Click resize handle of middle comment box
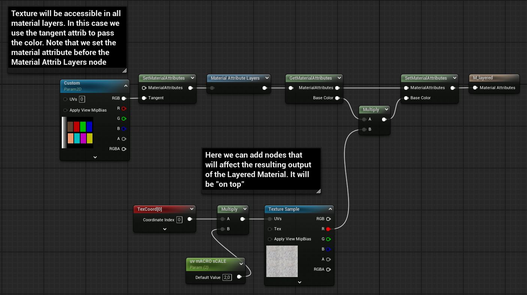Image resolution: width=527 pixels, height=295 pixels. [319, 191]
